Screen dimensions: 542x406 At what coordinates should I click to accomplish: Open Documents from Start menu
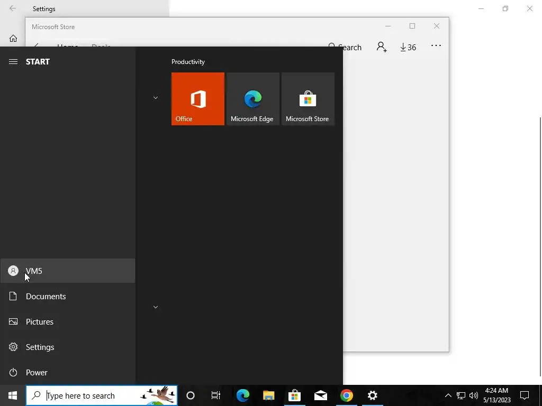coord(68,296)
